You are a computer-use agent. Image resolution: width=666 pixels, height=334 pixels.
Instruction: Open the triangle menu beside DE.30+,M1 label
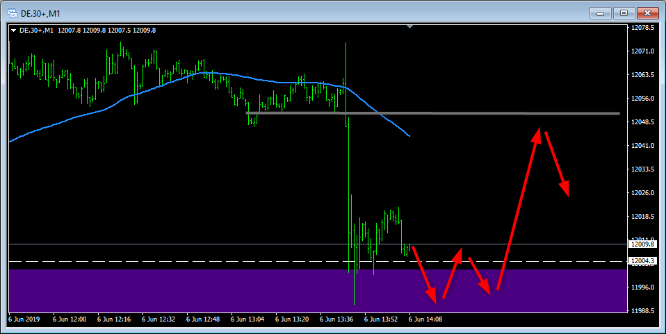(13, 30)
